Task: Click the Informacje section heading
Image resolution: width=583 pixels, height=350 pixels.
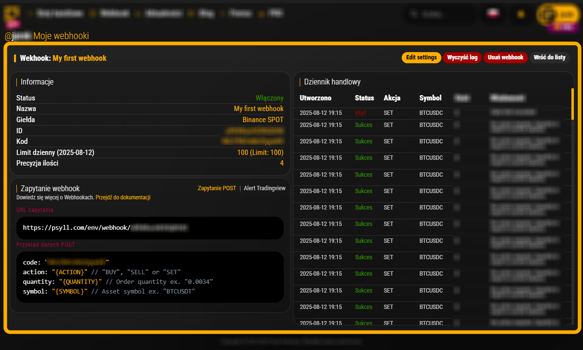Action: click(x=37, y=82)
